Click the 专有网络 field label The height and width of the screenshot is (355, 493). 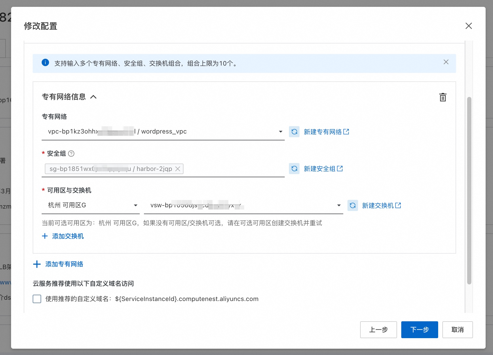click(54, 117)
